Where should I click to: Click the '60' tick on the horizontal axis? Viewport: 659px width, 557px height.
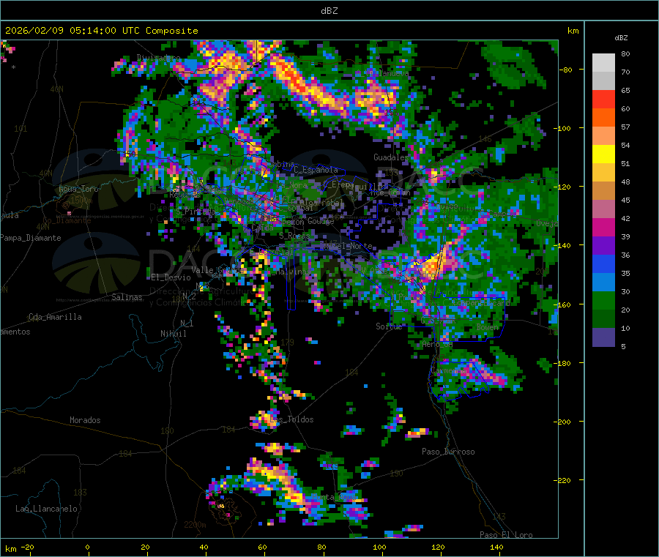(262, 547)
